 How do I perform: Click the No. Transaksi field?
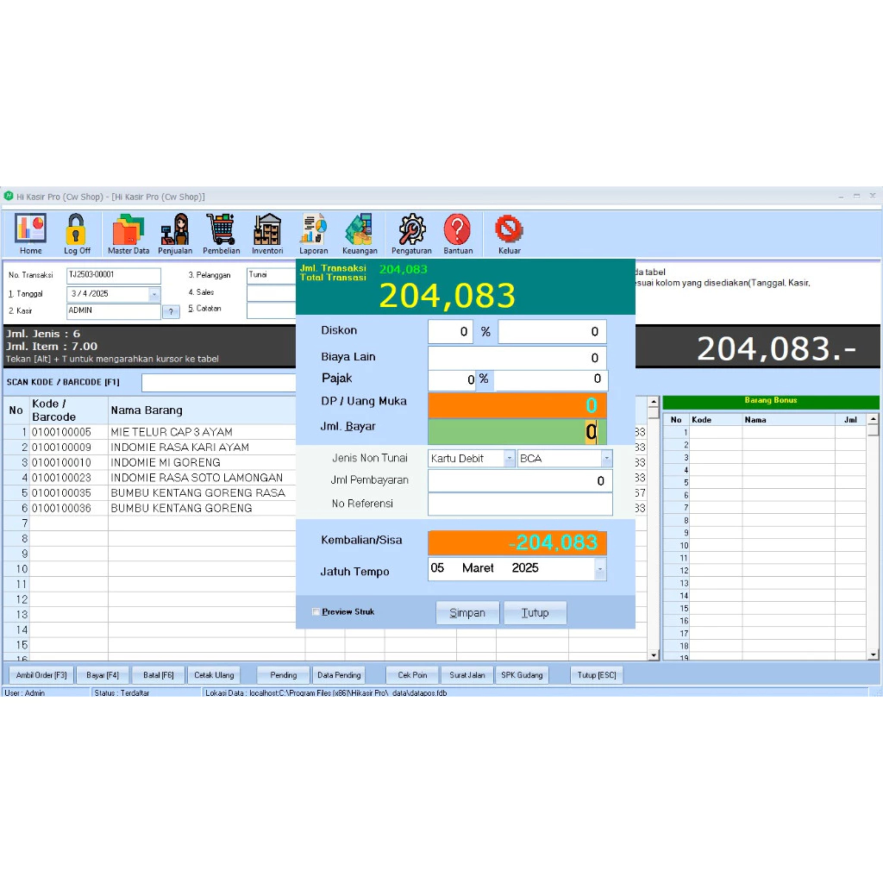[114, 275]
